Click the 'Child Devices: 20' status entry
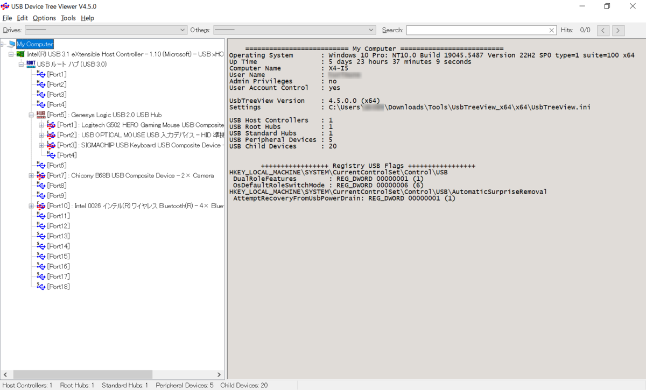 (244, 385)
